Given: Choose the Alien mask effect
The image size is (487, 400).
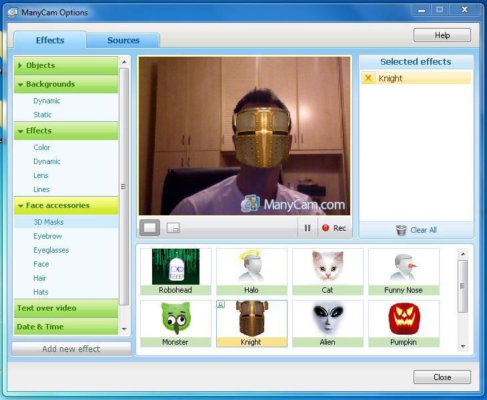Looking at the screenshot, I should tap(328, 323).
